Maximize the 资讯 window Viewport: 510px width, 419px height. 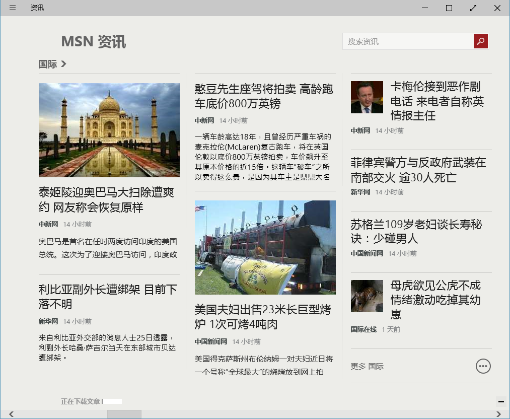(449, 8)
